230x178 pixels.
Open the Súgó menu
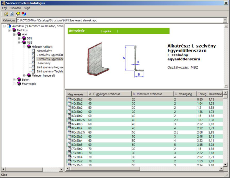[27, 8]
